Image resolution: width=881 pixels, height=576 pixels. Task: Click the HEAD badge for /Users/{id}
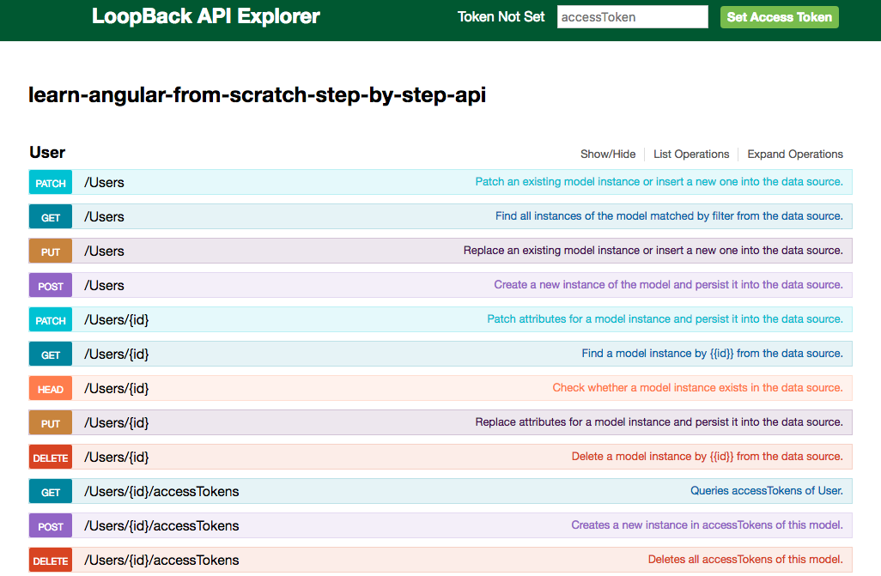coord(51,388)
